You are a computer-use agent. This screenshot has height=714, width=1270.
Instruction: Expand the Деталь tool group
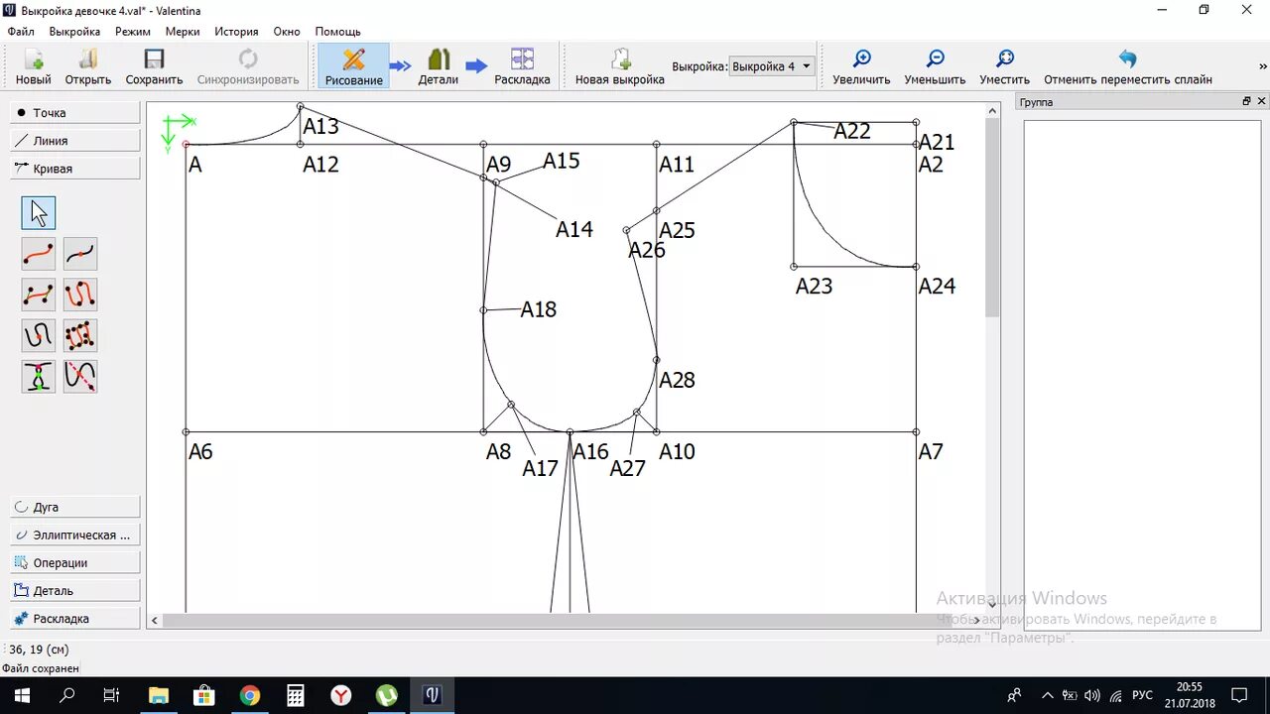coord(75,590)
